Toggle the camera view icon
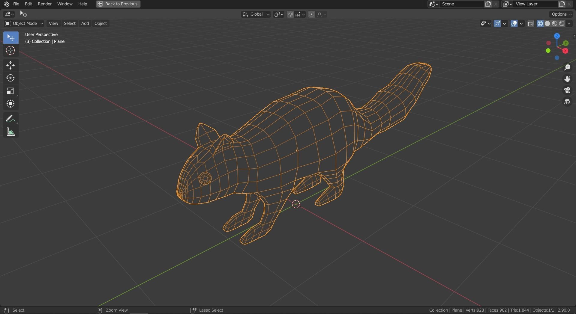 (567, 90)
